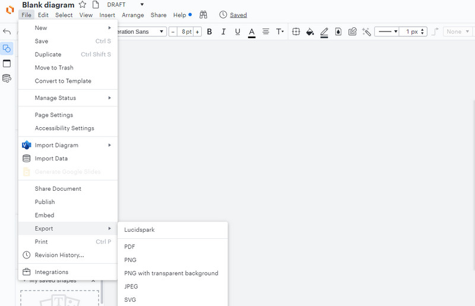The width and height of the screenshot is (475, 306).
Task: Click the magic wand icon
Action: (x=366, y=31)
